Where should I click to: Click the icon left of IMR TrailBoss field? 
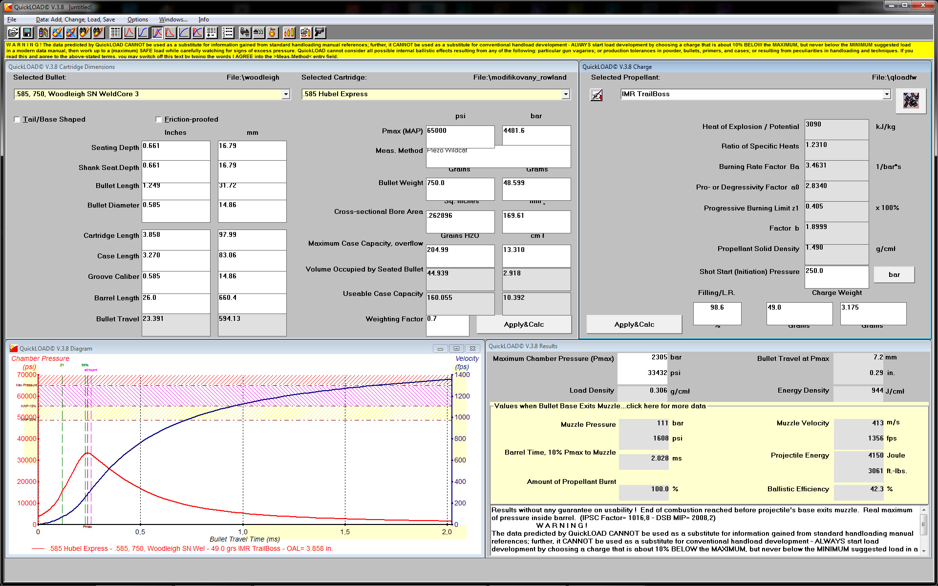[x=597, y=95]
